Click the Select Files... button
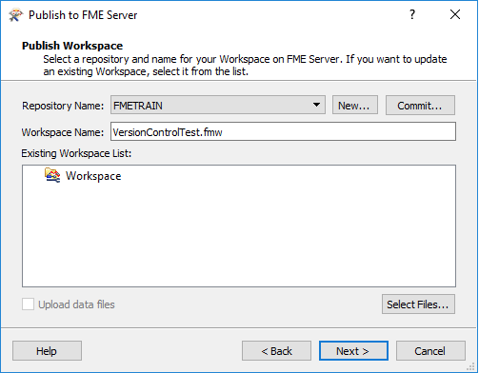 point(418,304)
